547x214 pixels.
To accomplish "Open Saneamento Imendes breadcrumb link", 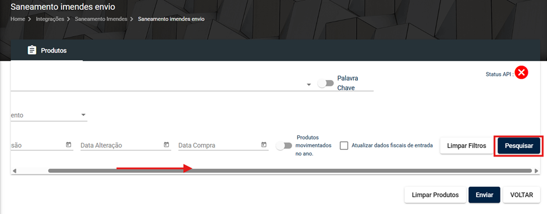I will click(101, 19).
